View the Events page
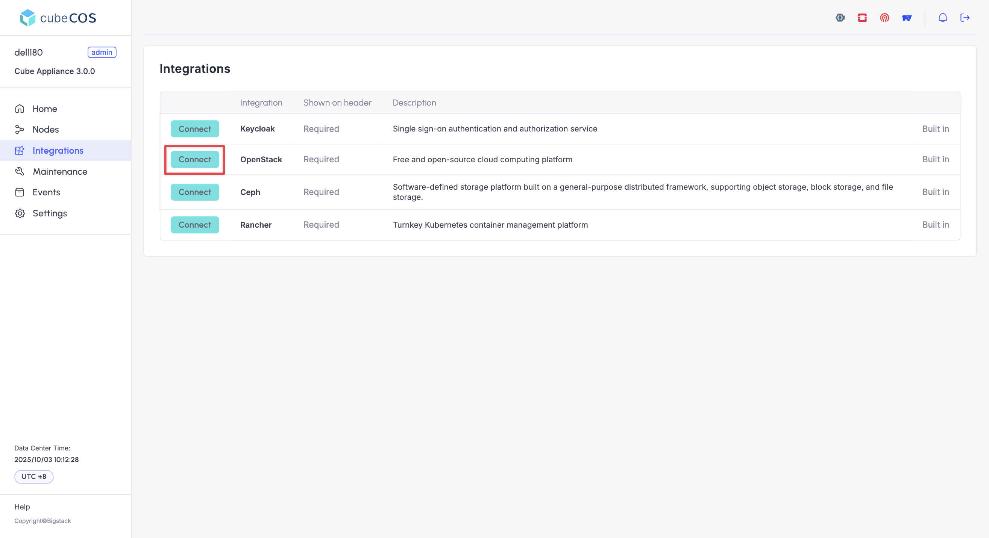The image size is (989, 538). pos(47,192)
